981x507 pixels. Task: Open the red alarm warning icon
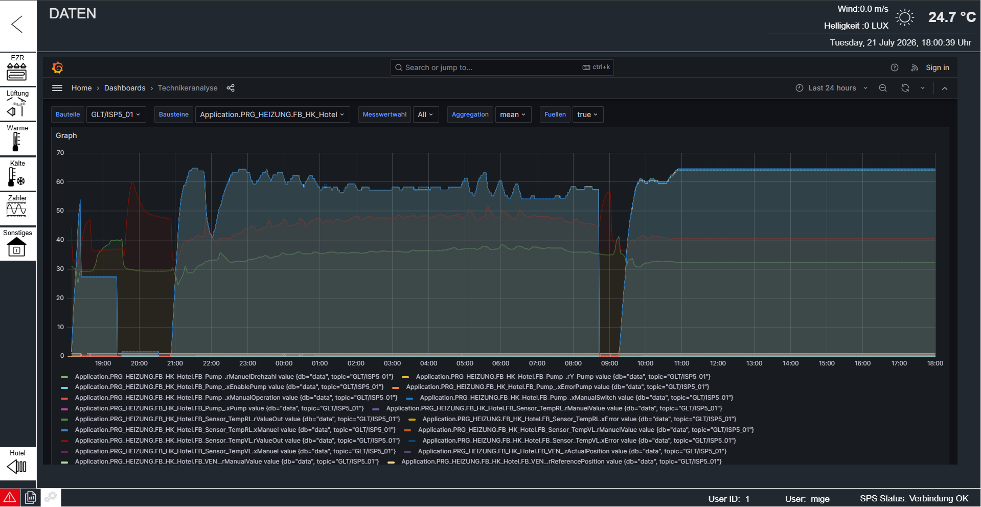pyautogui.click(x=10, y=497)
